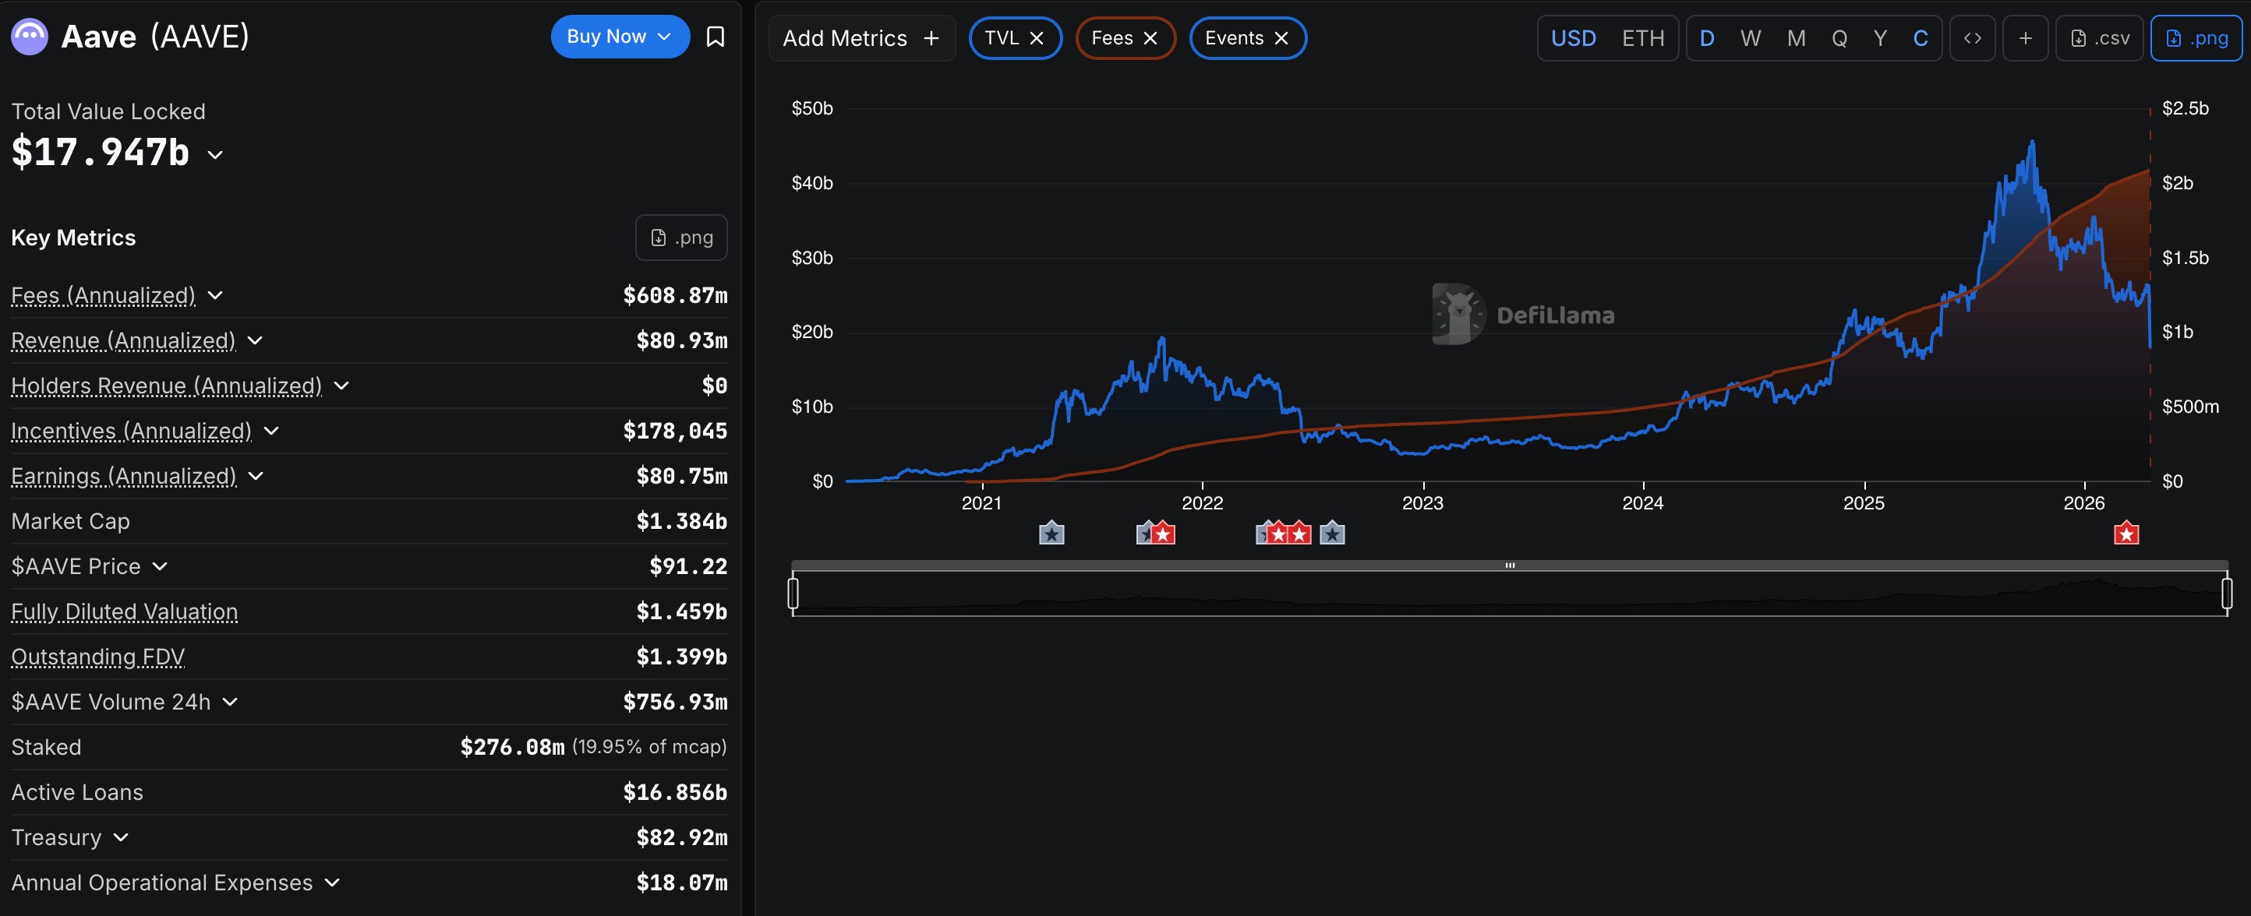This screenshot has height=916, width=2251.
Task: Select the second red mid-2022 event star
Action: point(1300,533)
